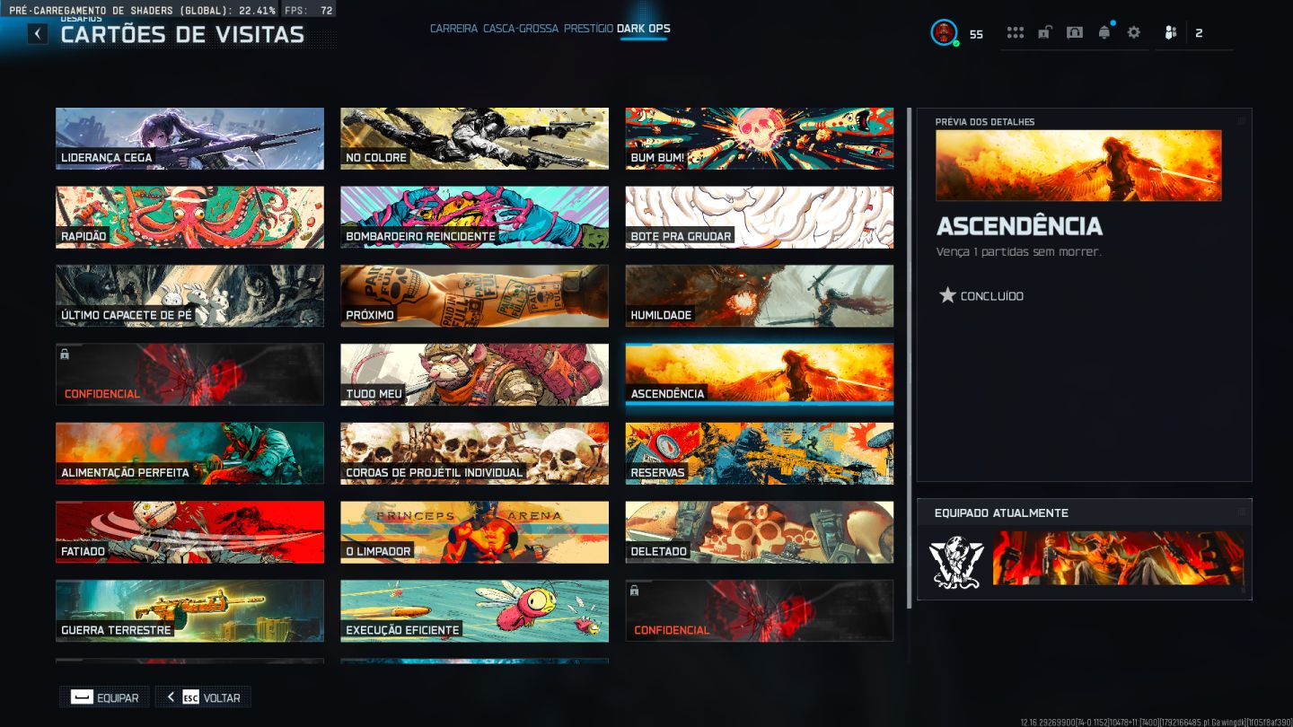Viewport: 1293px width, 727px height.
Task: Select the Último Capacete de Pé card
Action: tap(189, 296)
